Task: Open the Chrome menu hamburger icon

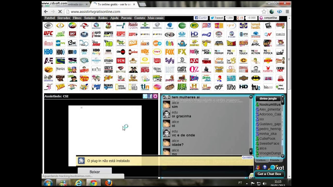Action: (287, 12)
